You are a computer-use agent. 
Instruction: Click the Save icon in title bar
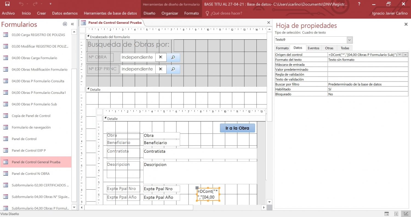(x=7, y=4)
